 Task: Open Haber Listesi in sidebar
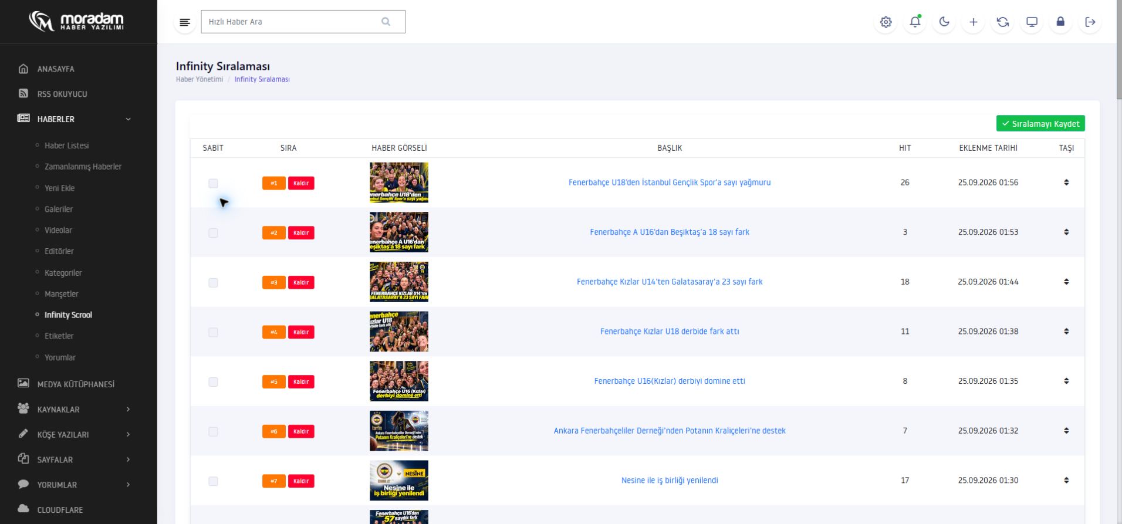point(67,146)
